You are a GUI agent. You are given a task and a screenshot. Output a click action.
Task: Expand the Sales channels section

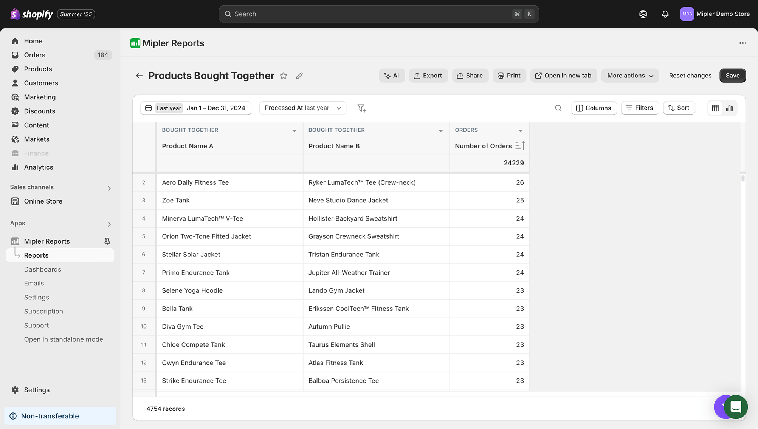click(x=109, y=188)
